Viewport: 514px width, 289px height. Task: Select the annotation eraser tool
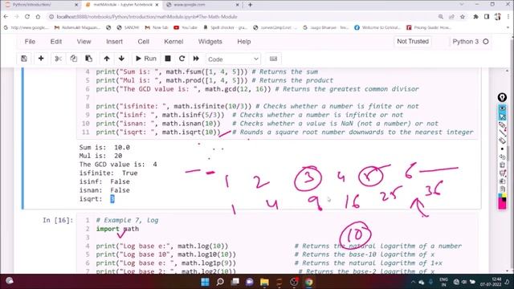pyautogui.click(x=502, y=140)
